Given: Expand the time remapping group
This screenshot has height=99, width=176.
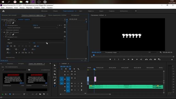Looking at the screenshot, I should point(2,30).
